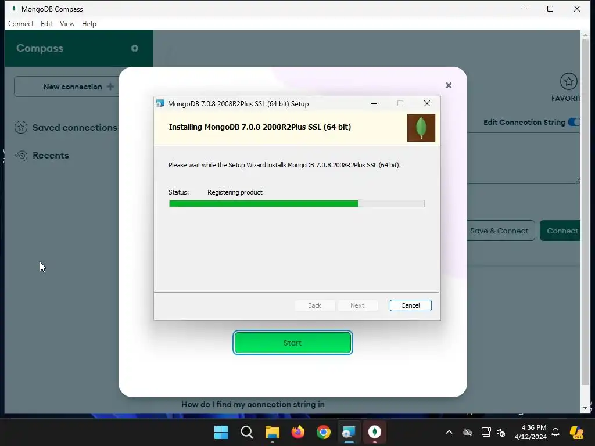Open Compass settings gear icon
This screenshot has height=446, width=595.
[x=134, y=48]
